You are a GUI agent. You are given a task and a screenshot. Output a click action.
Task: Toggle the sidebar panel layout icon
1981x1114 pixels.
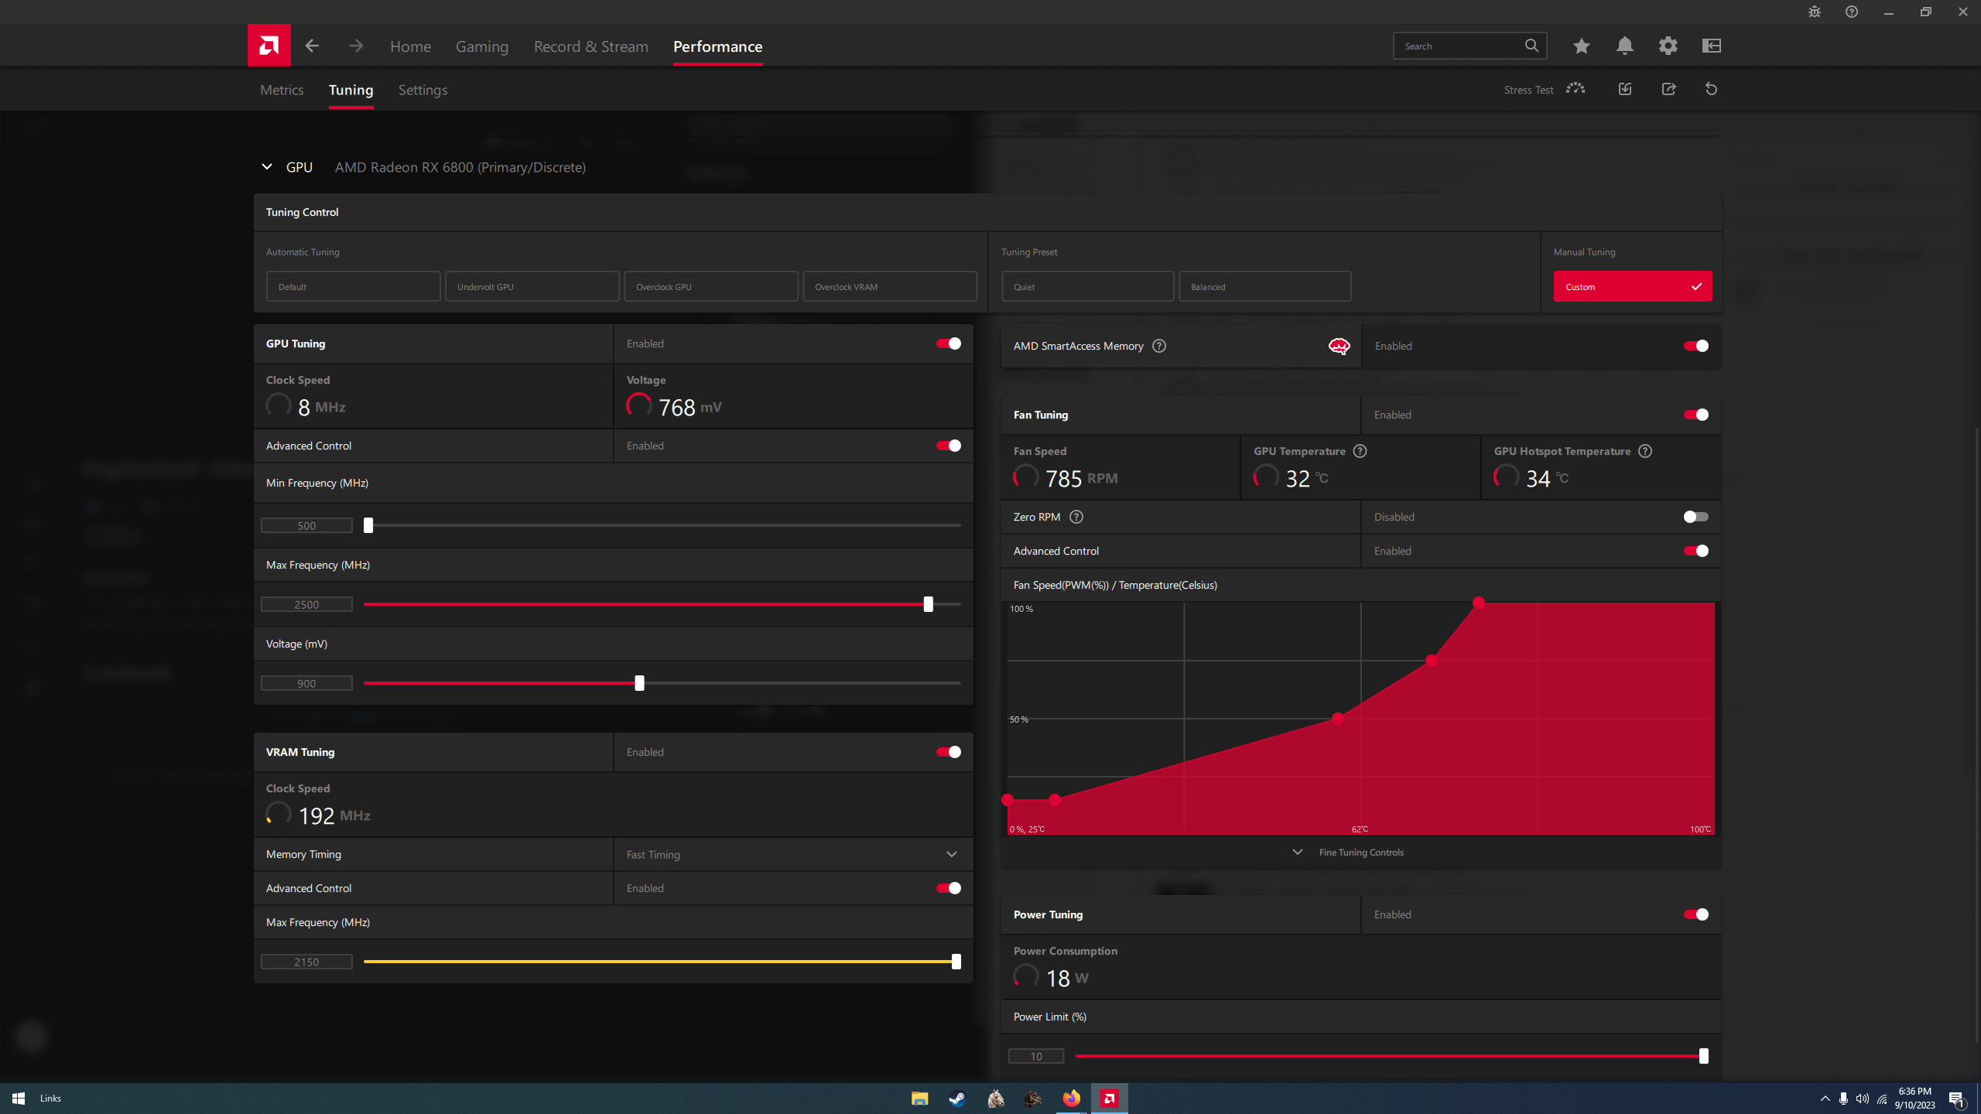(1712, 46)
